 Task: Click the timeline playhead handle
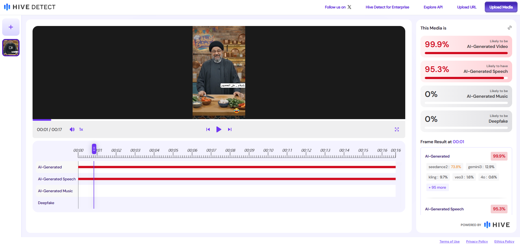(94, 149)
